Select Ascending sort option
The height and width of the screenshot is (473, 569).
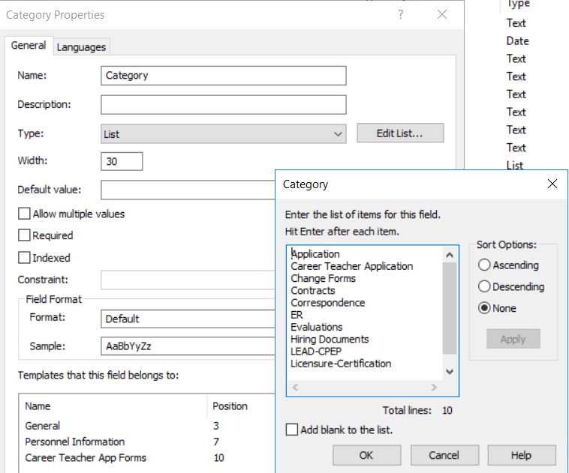point(484,265)
